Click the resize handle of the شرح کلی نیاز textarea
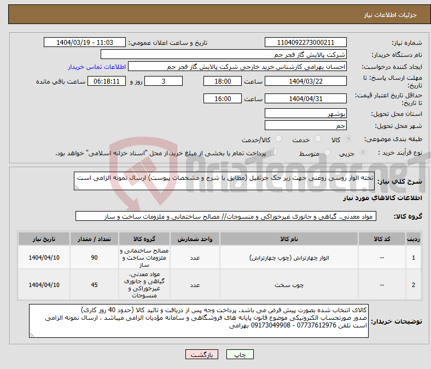The height and width of the screenshot is (369, 431). (x=77, y=188)
